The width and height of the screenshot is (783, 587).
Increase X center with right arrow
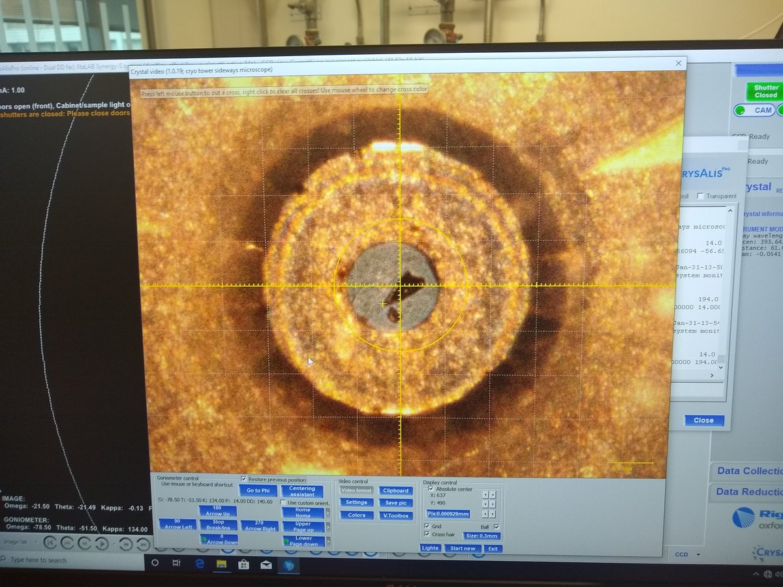(x=492, y=494)
